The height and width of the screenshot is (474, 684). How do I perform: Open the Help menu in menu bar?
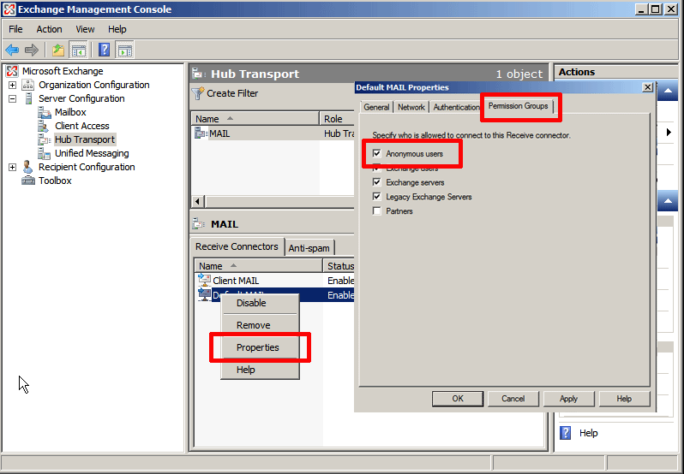(x=117, y=29)
